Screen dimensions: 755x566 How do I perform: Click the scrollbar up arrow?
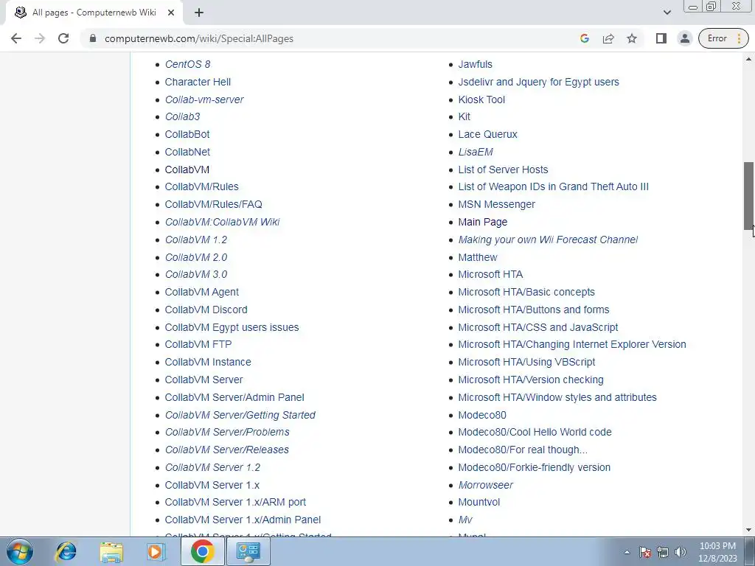pyautogui.click(x=749, y=59)
